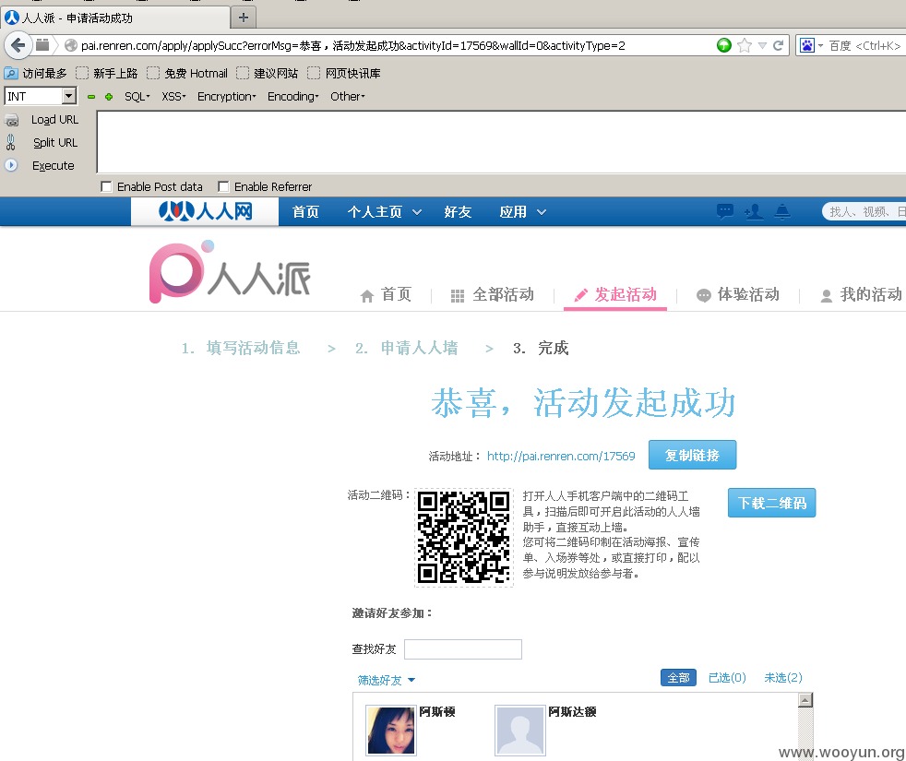The image size is (906, 761).
Task: Click the 人人网 logo
Action: point(205,211)
